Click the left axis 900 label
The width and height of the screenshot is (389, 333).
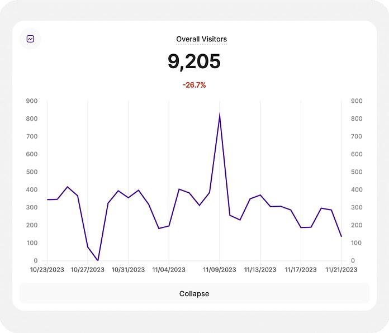(32, 101)
